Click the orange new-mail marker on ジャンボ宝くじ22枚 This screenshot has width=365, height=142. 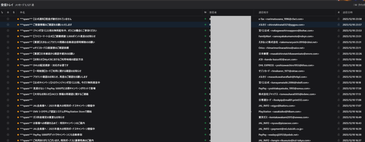pyautogui.click(x=18, y=31)
